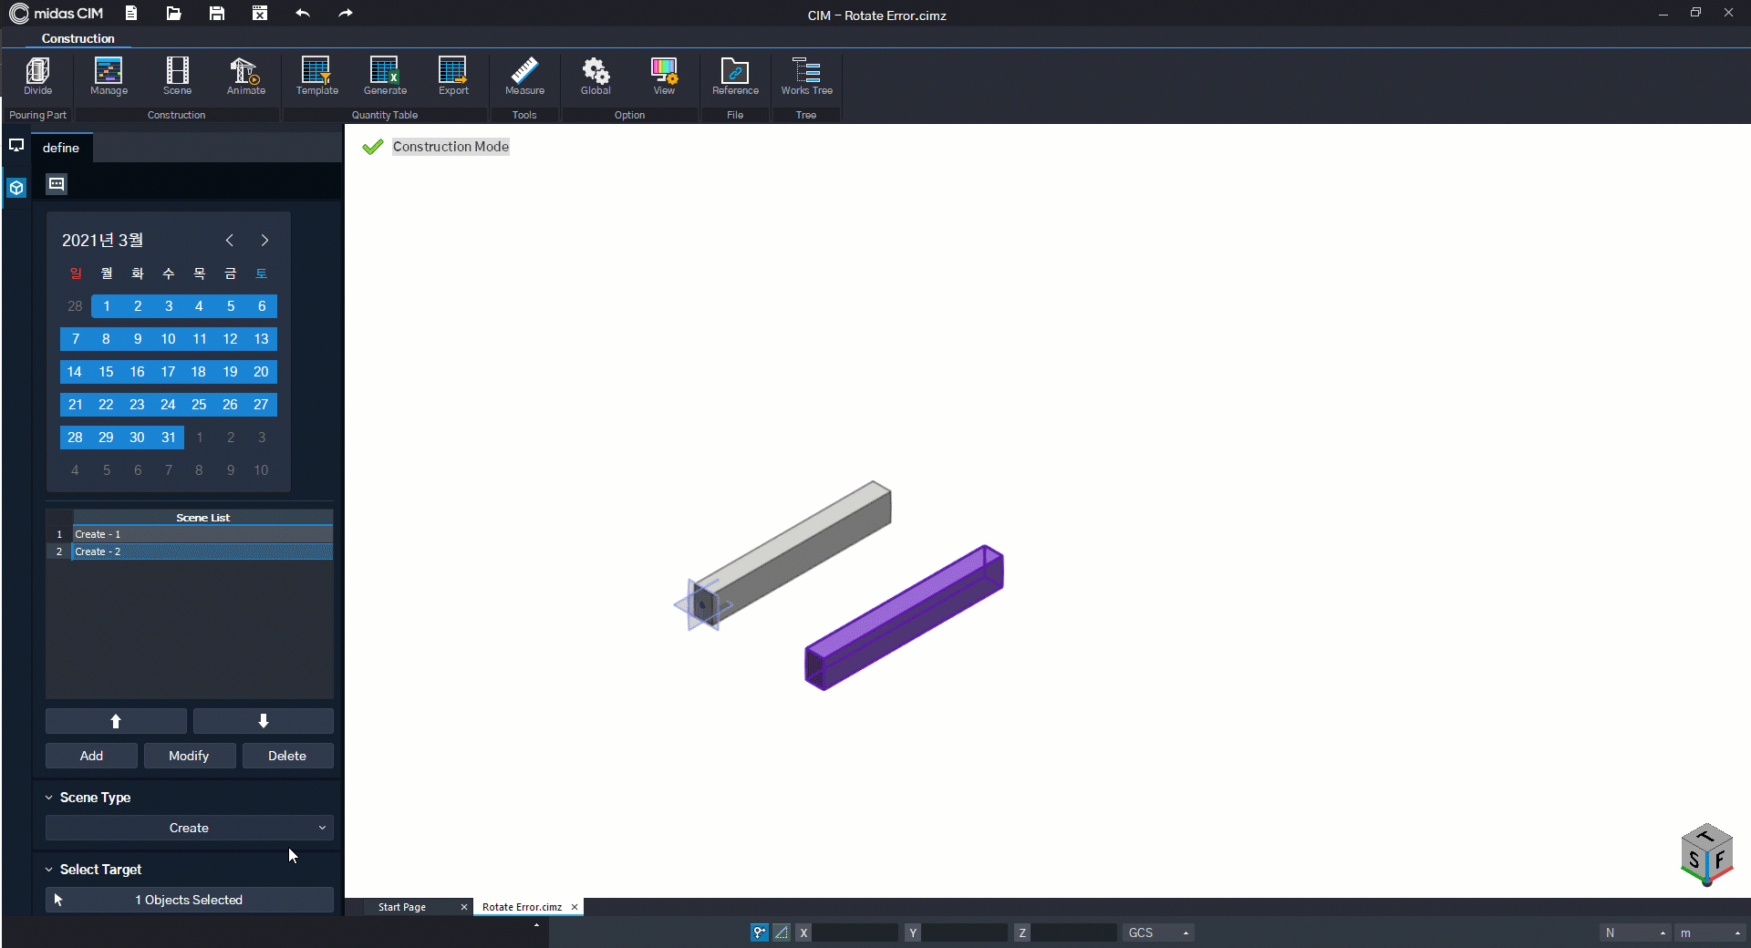The image size is (1751, 948).
Task: Select the Construction ribbon tab
Action: [x=78, y=38]
